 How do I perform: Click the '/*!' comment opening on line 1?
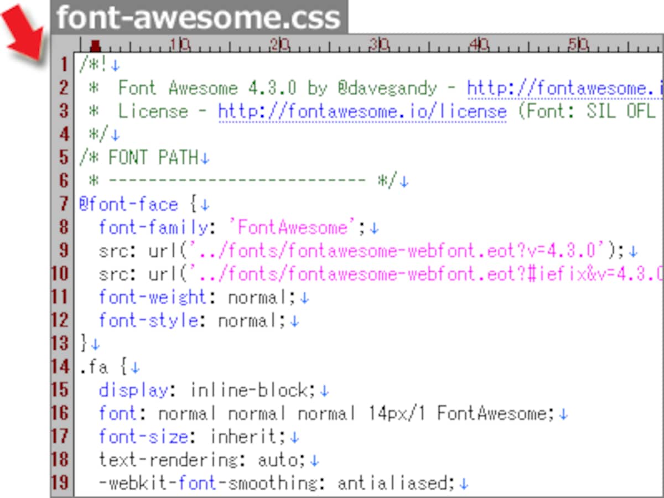[x=94, y=65]
